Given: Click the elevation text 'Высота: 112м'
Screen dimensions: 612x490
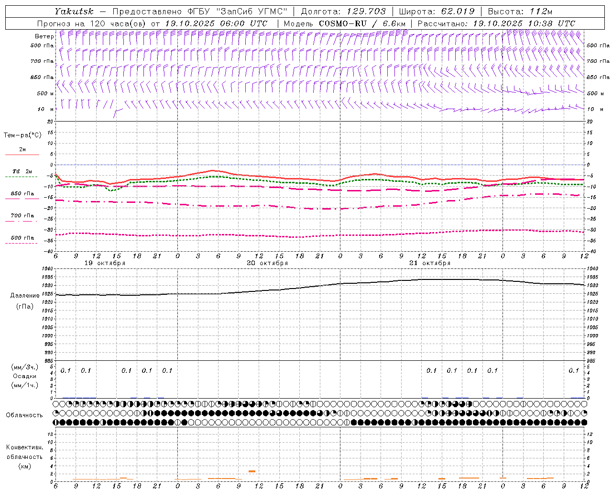Looking at the screenshot, I should (x=520, y=11).
